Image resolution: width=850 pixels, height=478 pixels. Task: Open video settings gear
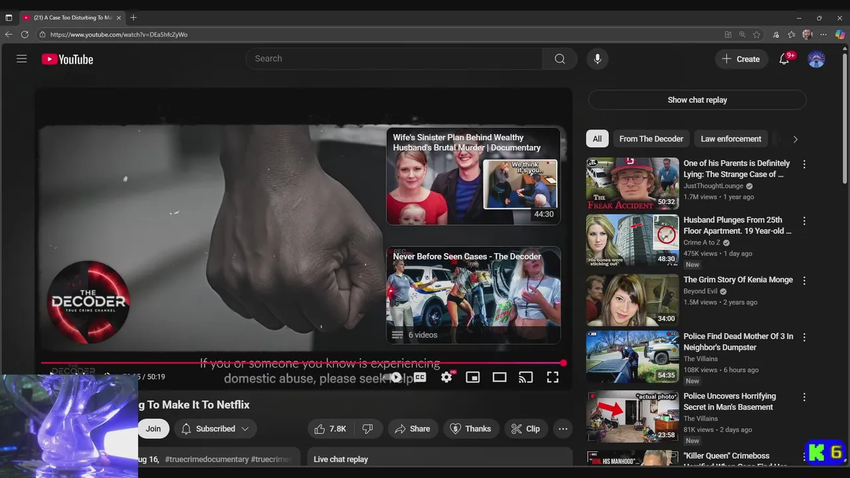[446, 377]
